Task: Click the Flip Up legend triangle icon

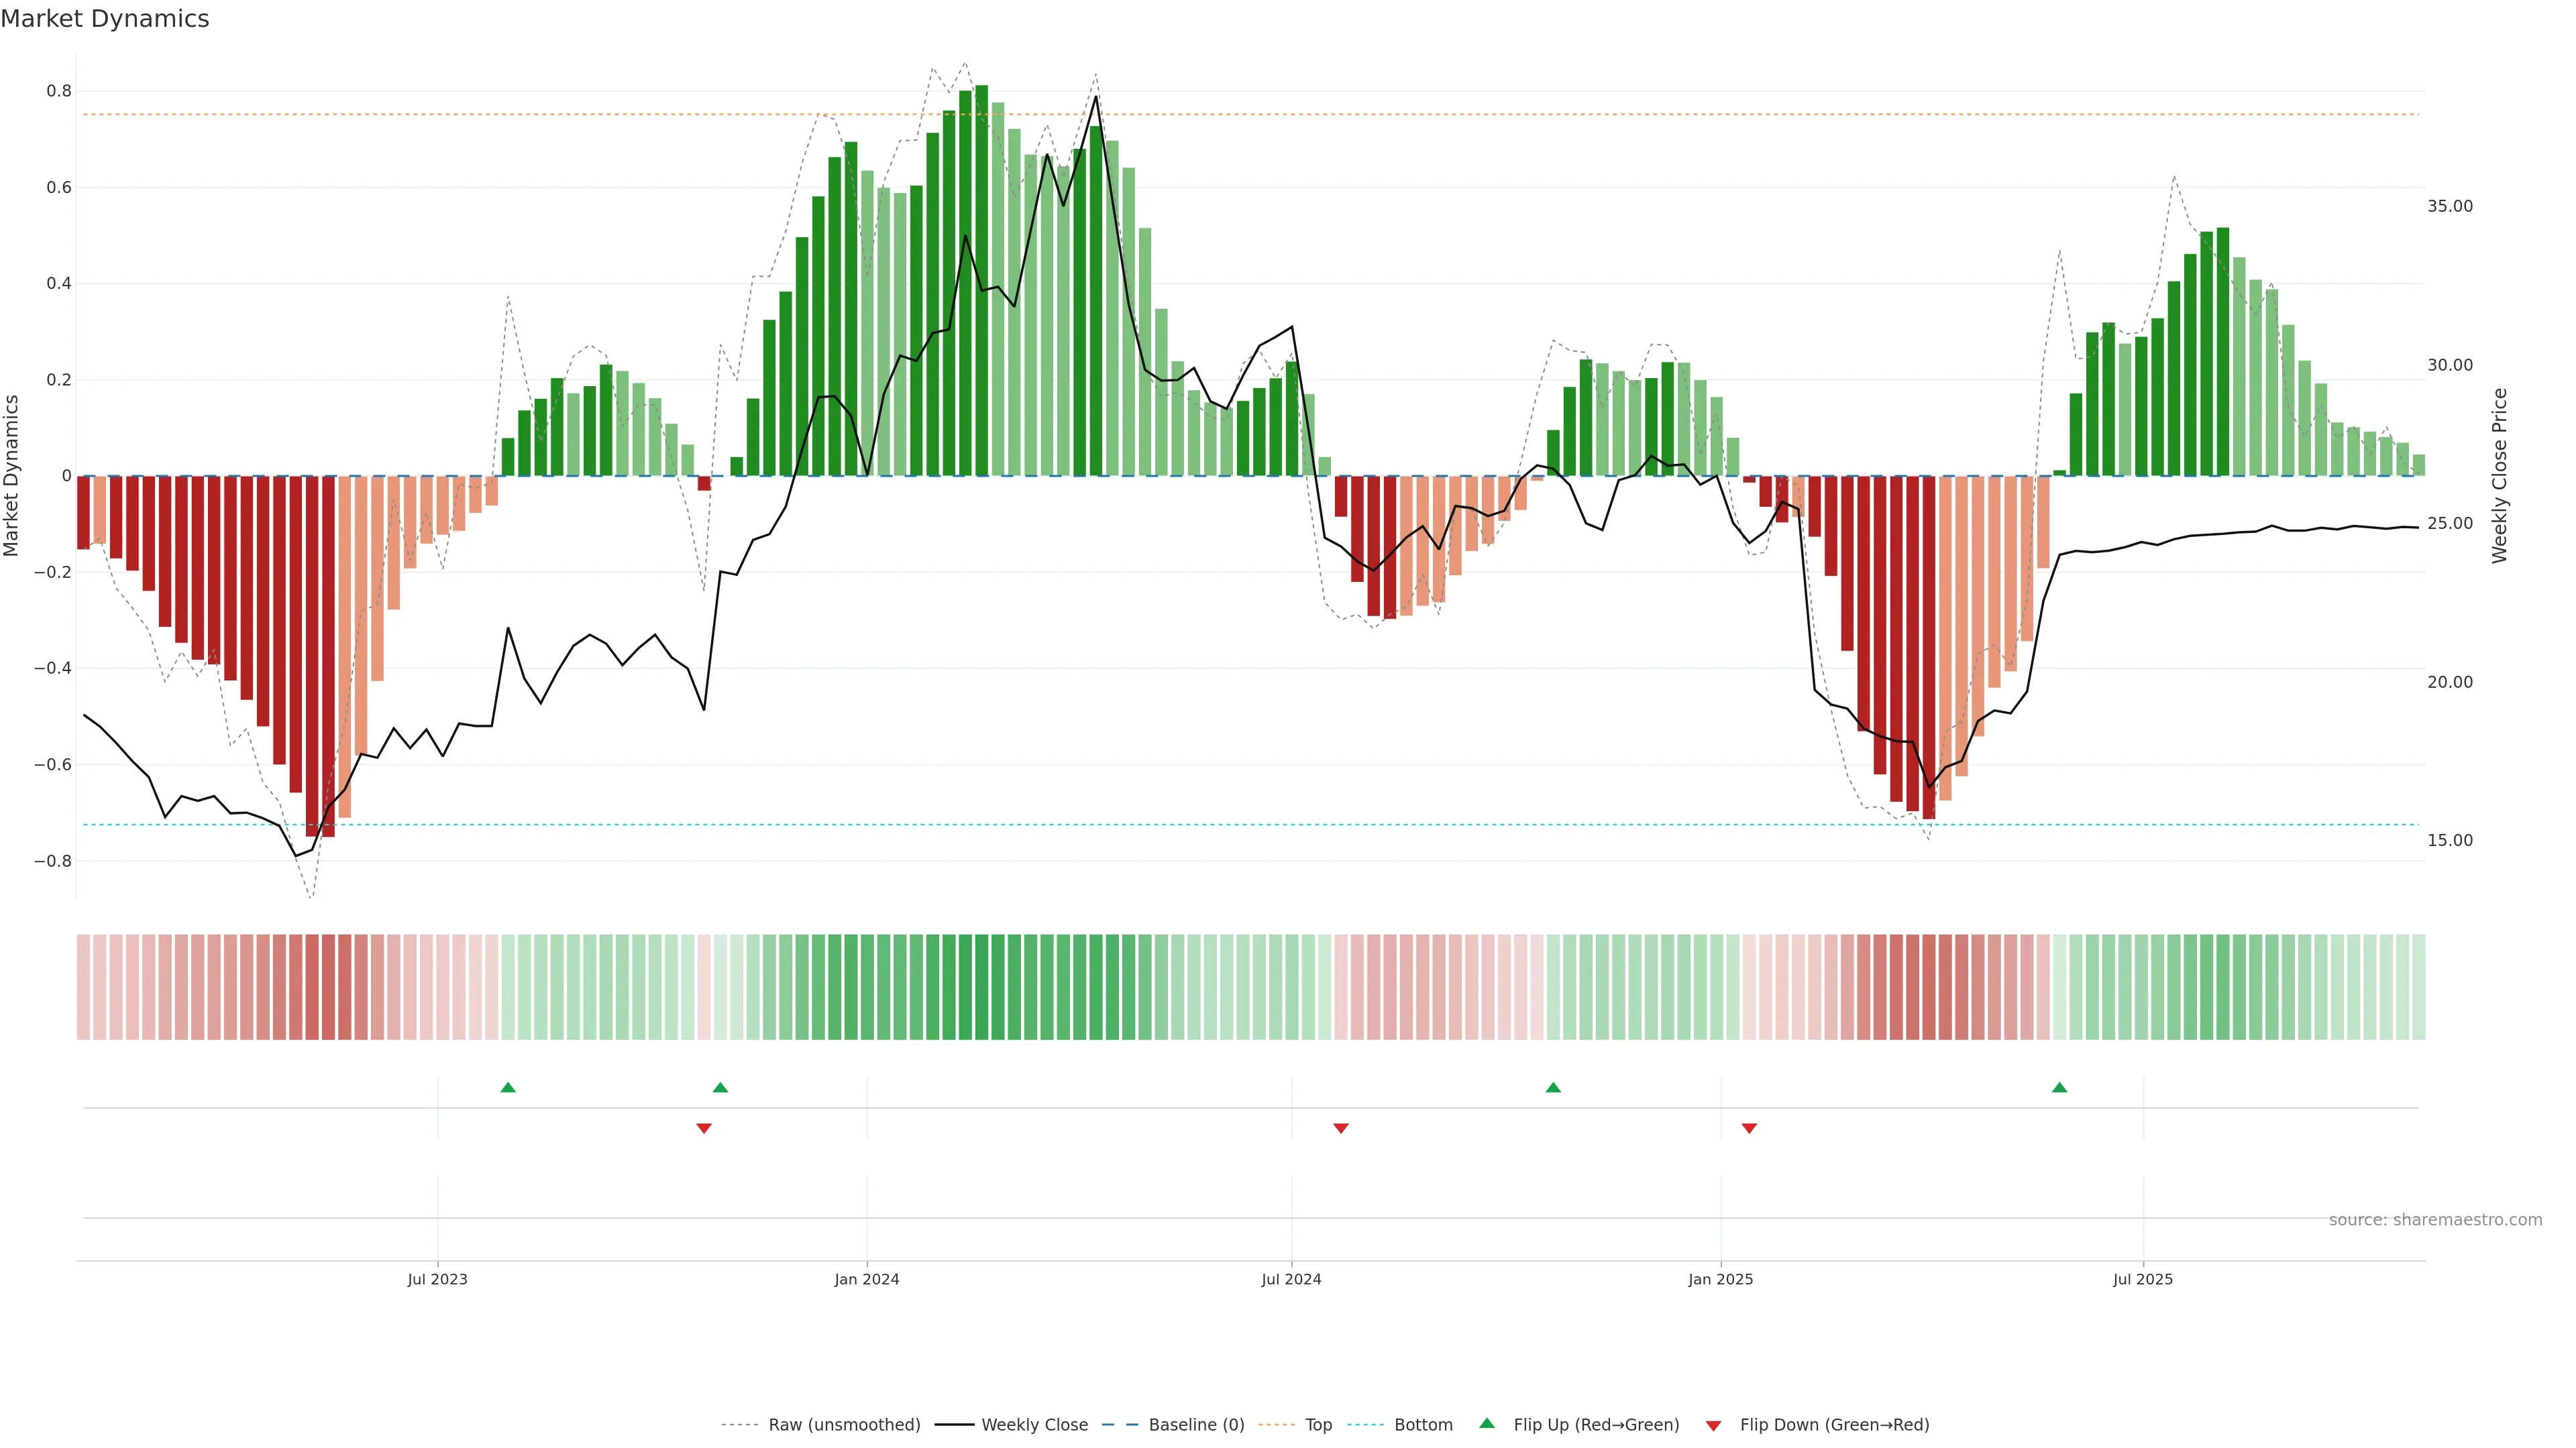Action: [x=1487, y=1423]
